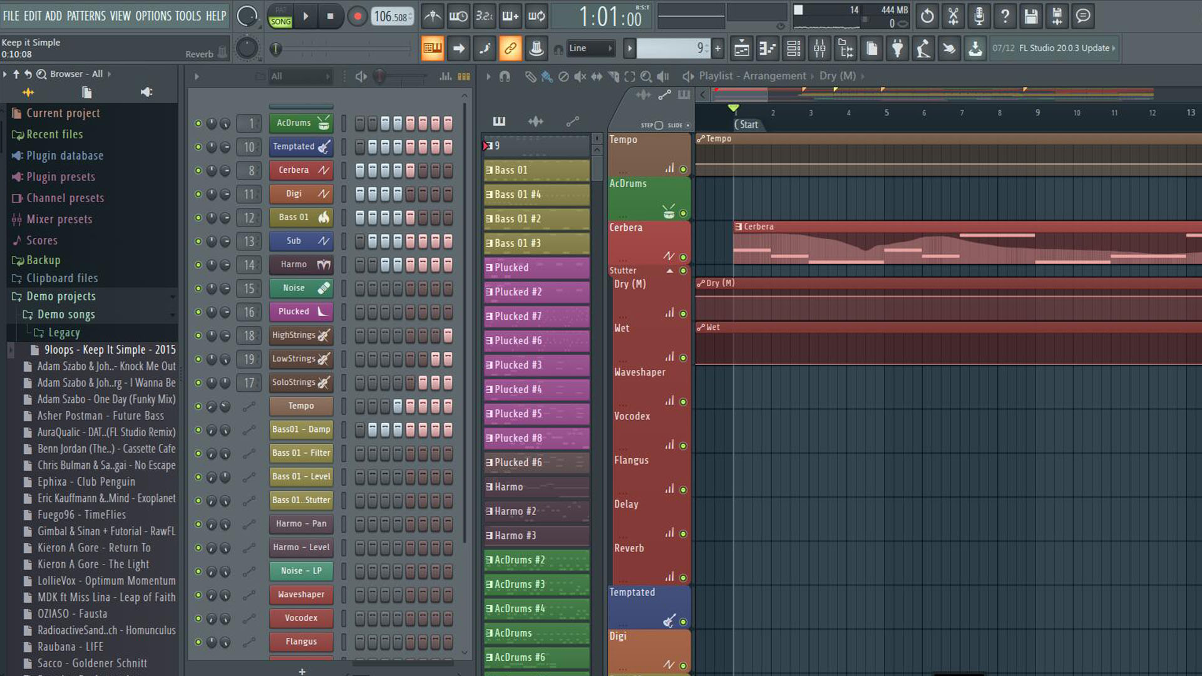This screenshot has height=676, width=1202.
Task: Toggle mute on the Cerbera channel
Action: click(x=198, y=170)
